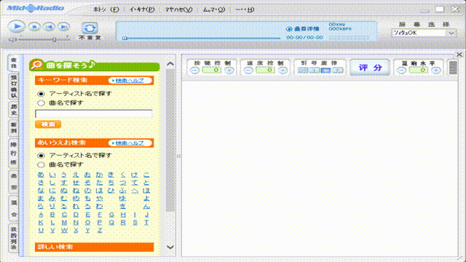This screenshot has width=466, height=262.
Task: Select the first guide melody level
Action: [303, 71]
